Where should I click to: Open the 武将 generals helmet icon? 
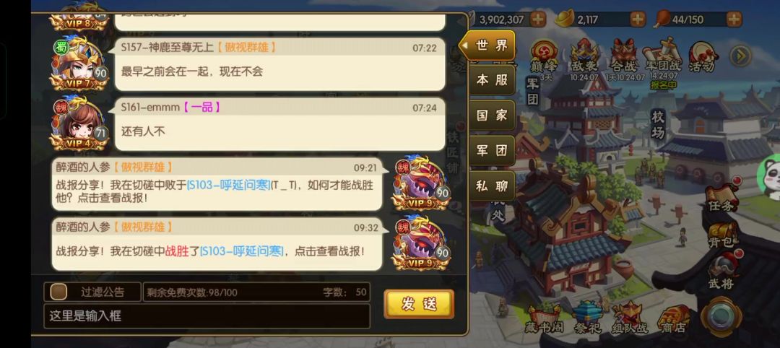[x=721, y=271]
